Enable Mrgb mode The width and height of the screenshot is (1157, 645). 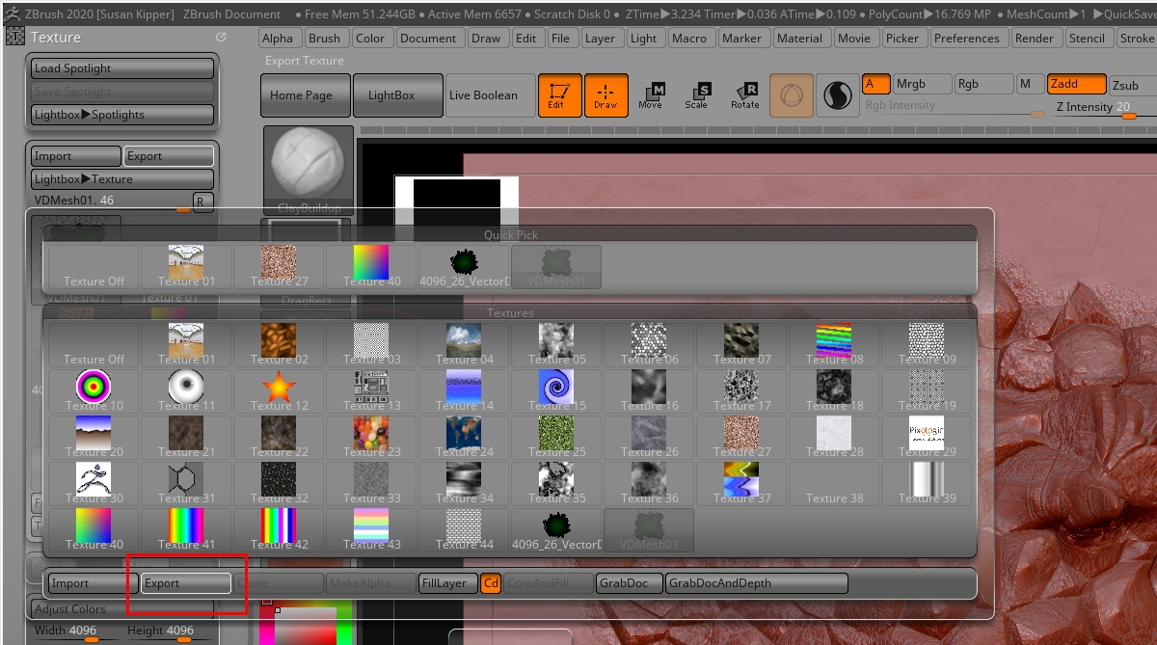922,84
